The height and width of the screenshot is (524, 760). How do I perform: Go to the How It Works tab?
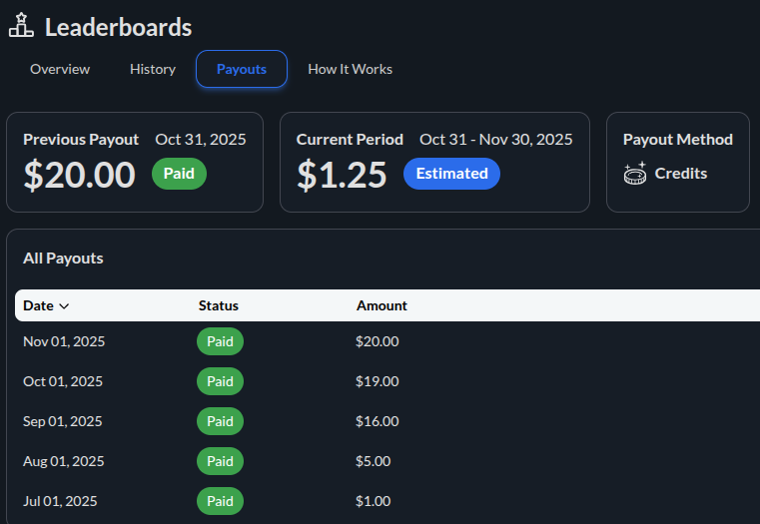click(x=350, y=69)
